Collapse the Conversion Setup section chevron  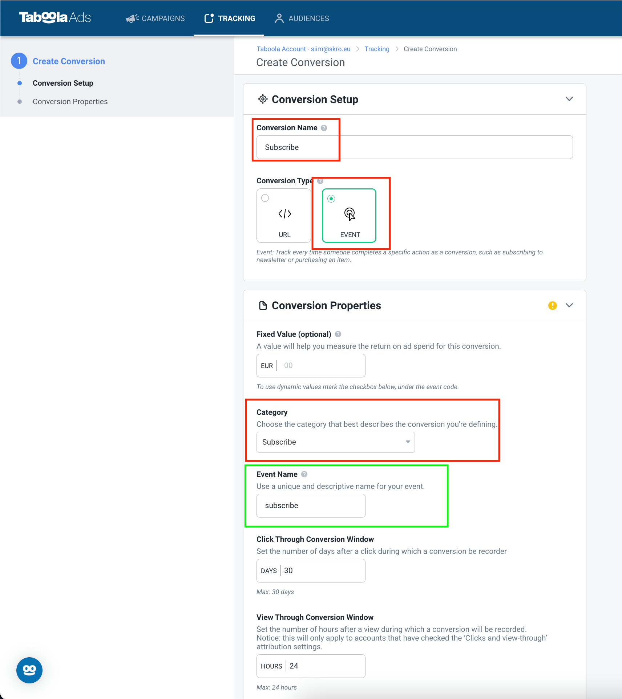click(569, 99)
